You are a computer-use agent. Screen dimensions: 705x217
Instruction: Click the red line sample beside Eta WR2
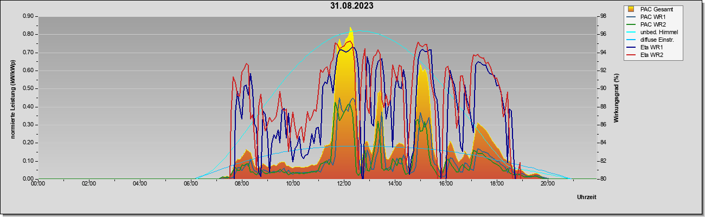(x=632, y=55)
